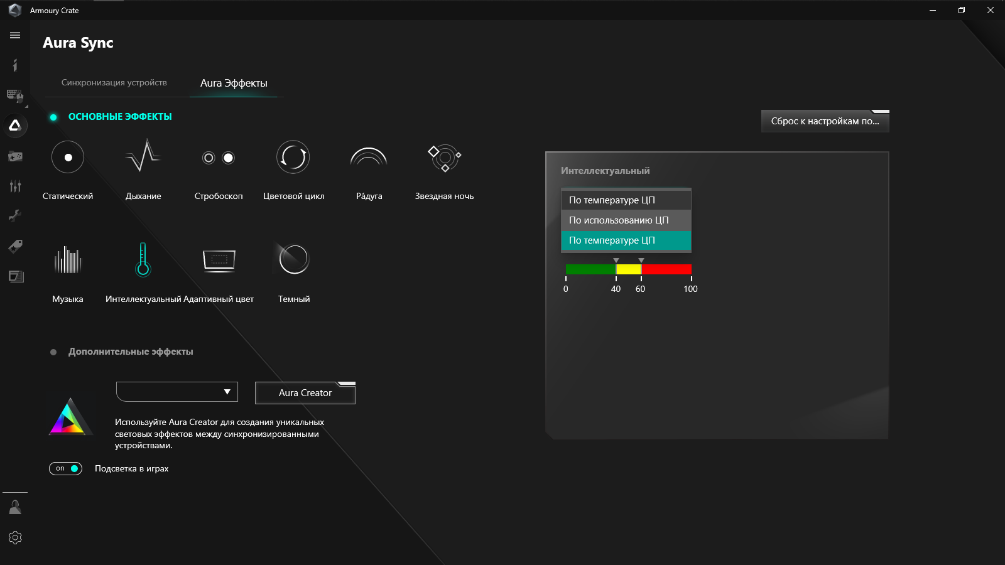Select the Музыка music effect icon
Screen dimensions: 1005x565
(68, 259)
